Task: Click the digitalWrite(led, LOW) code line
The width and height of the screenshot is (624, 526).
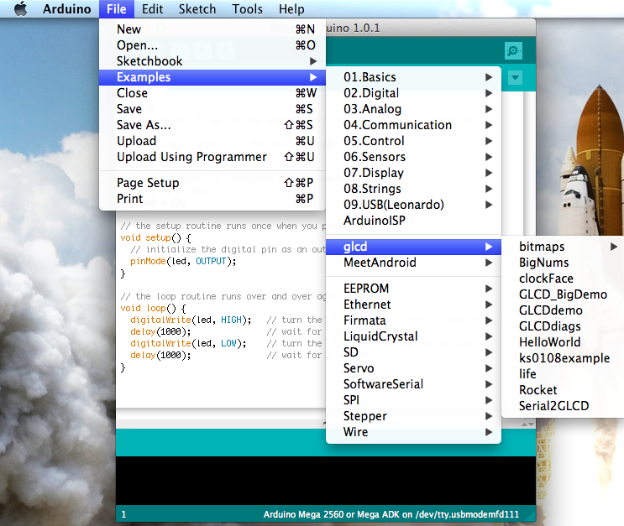Action: point(188,343)
